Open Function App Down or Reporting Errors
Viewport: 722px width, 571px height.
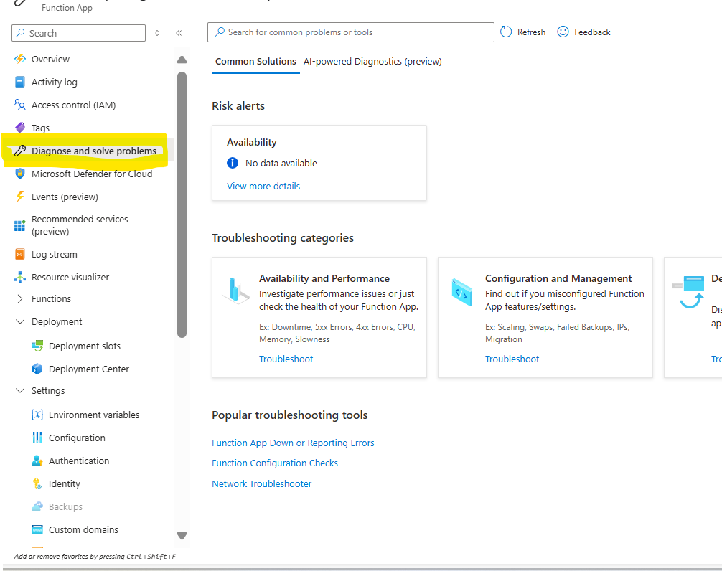coord(293,443)
